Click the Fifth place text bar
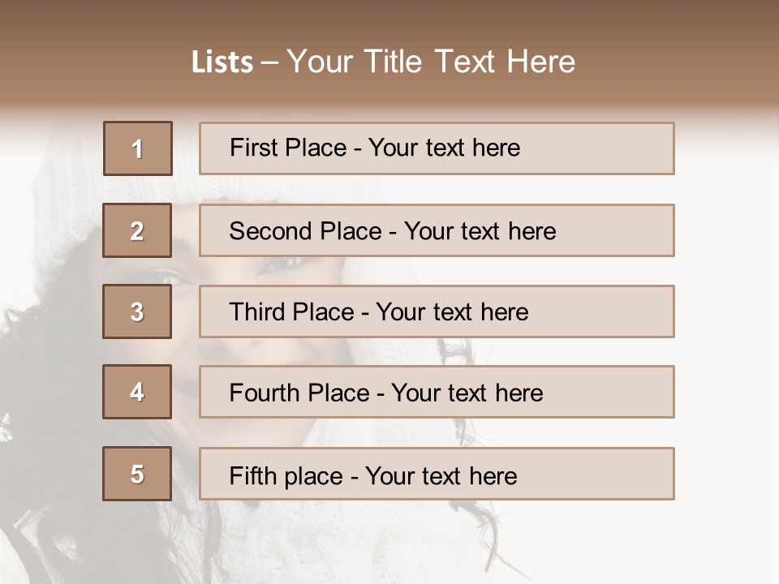This screenshot has width=779, height=584. point(437,474)
